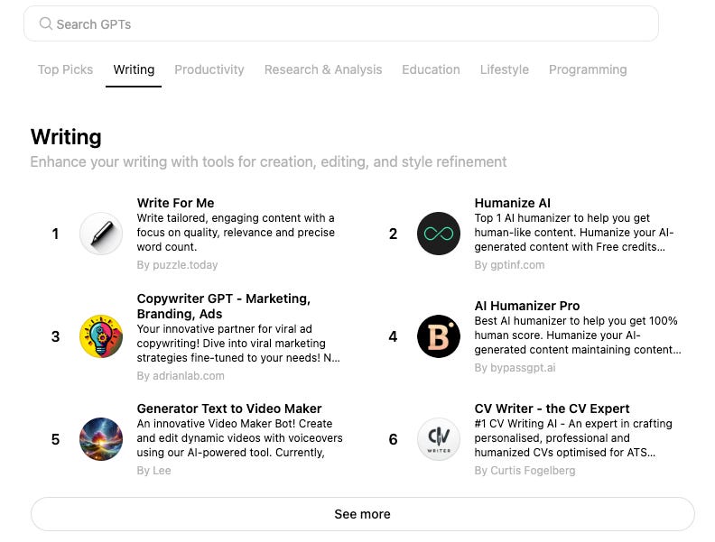715x542 pixels.
Task: Click 'By puzzle.today' author text
Action: point(177,264)
